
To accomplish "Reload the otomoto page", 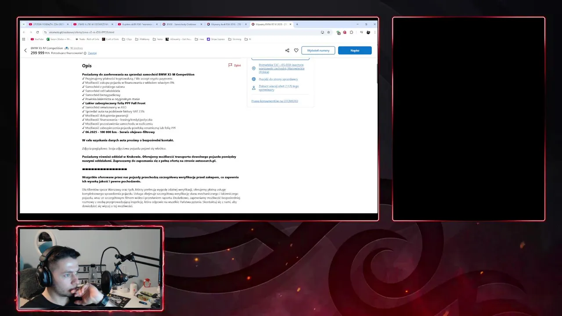I will (38, 32).
